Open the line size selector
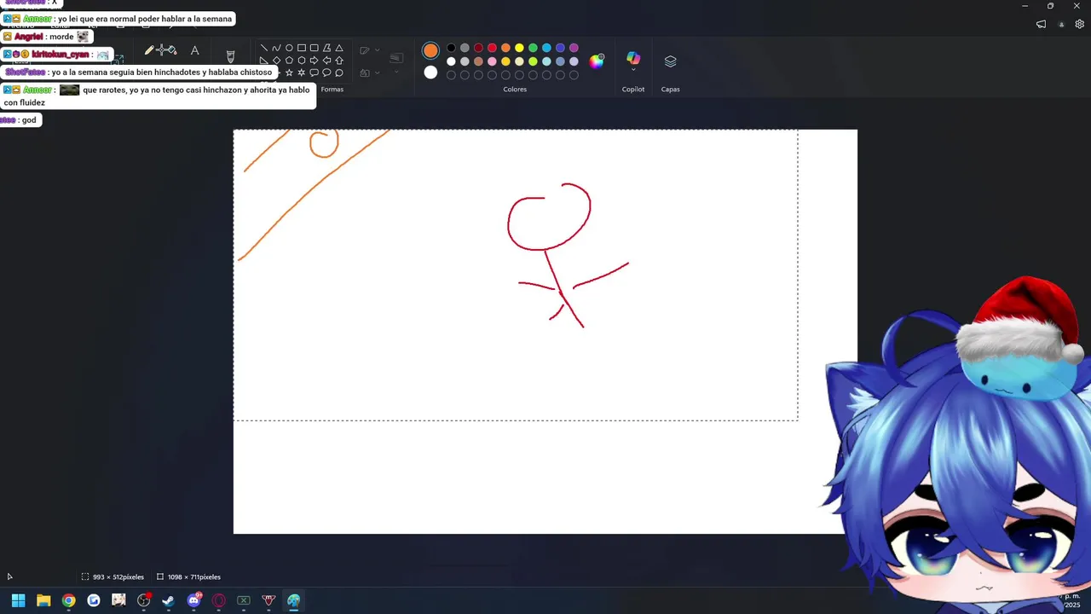Viewport: 1091px width, 614px height. (396, 58)
